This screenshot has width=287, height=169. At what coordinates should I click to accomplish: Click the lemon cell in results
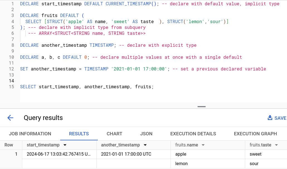click(181, 163)
